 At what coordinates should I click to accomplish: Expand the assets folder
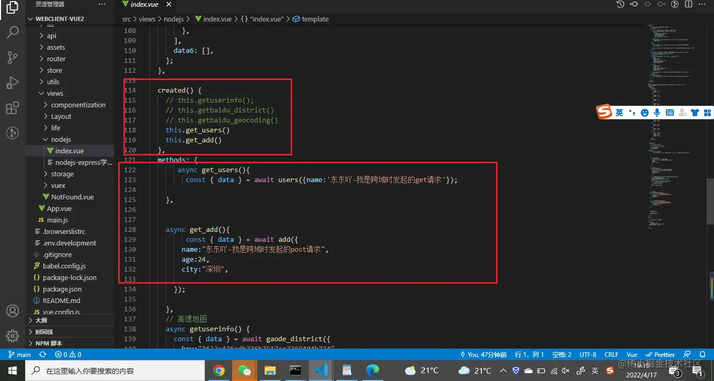pyautogui.click(x=70, y=47)
